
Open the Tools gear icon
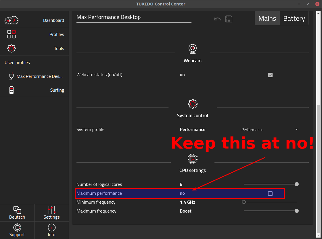click(11, 49)
